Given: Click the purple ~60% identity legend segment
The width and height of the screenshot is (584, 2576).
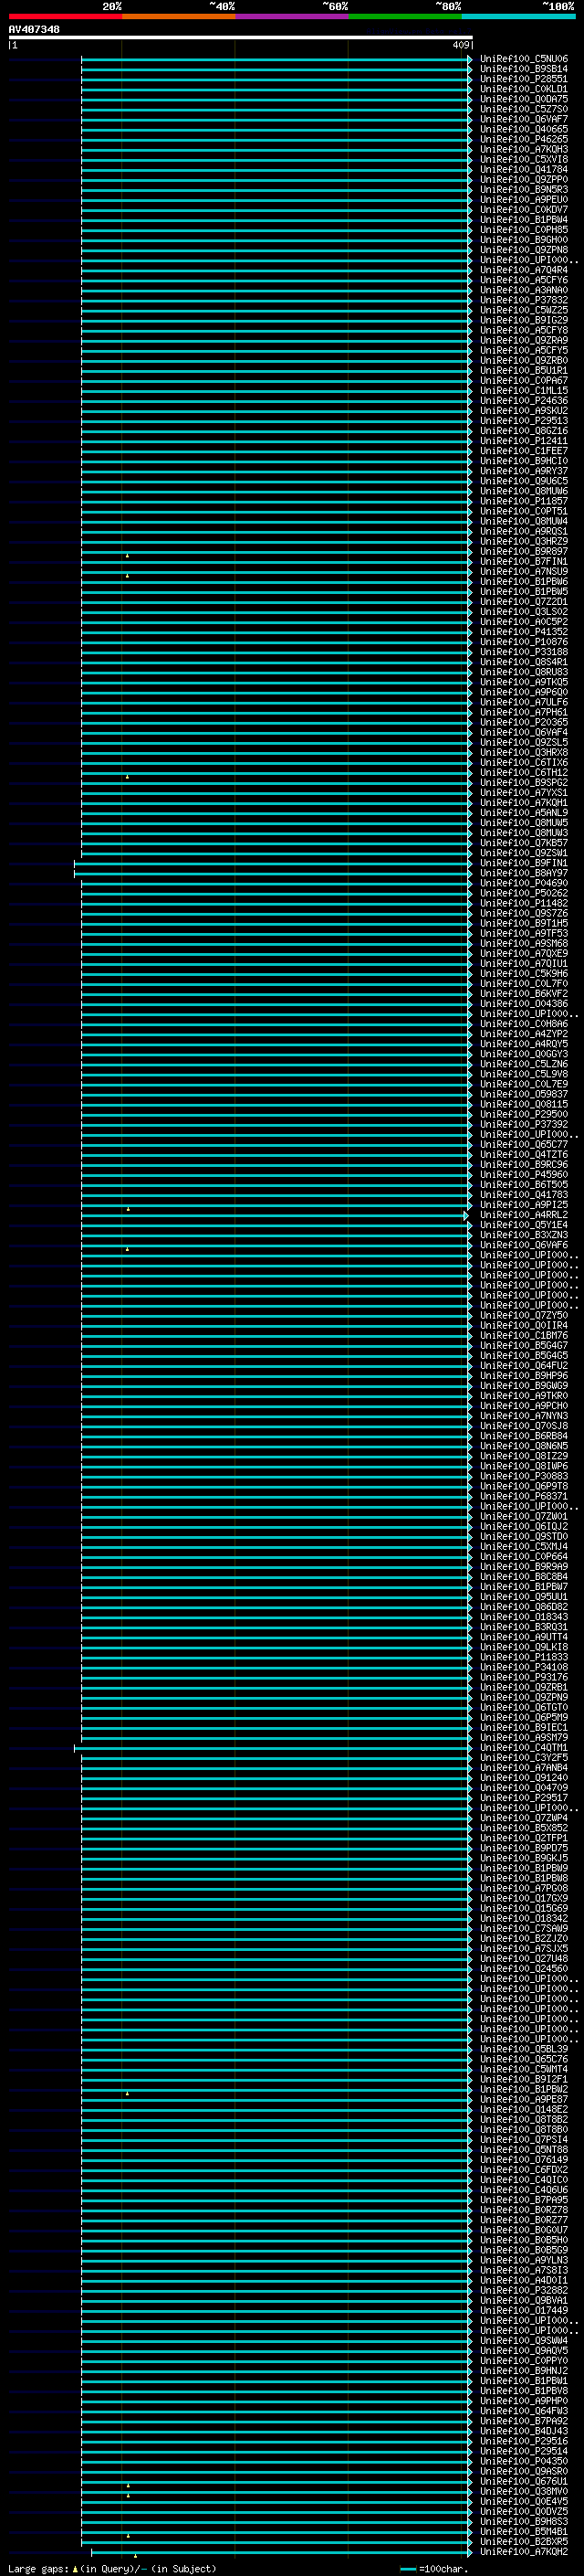Looking at the screenshot, I should coord(291,16).
